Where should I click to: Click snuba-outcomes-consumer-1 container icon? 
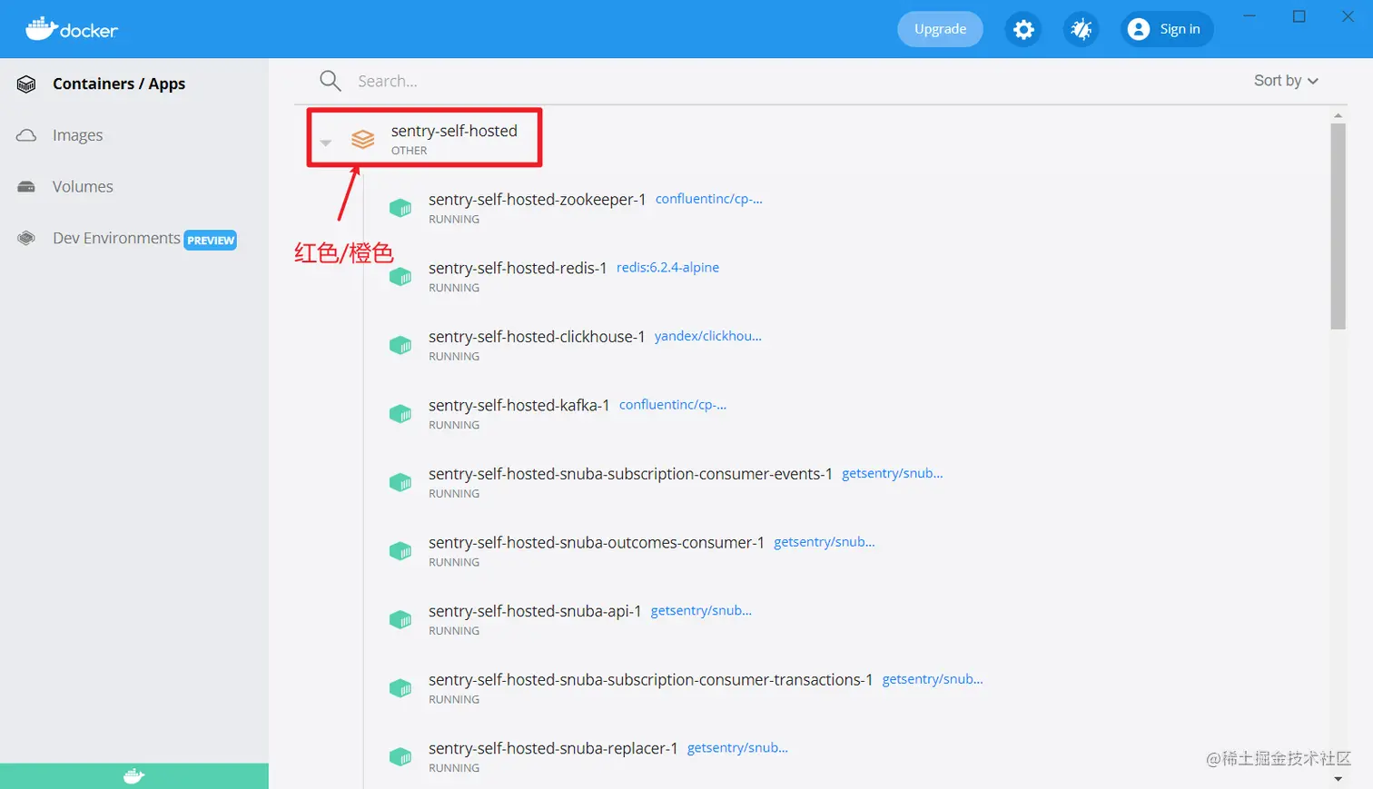(400, 551)
